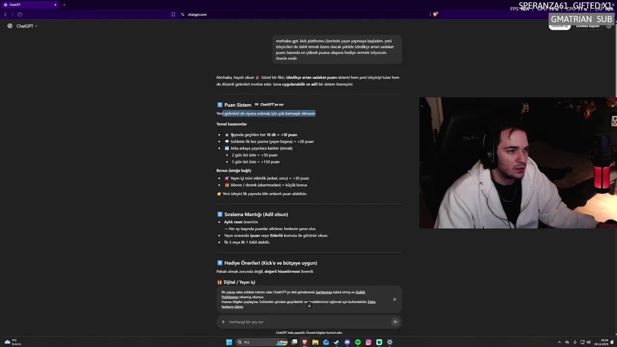Show hidden system tray icons
Image resolution: width=617 pixels, height=347 pixels.
pyautogui.click(x=559, y=342)
